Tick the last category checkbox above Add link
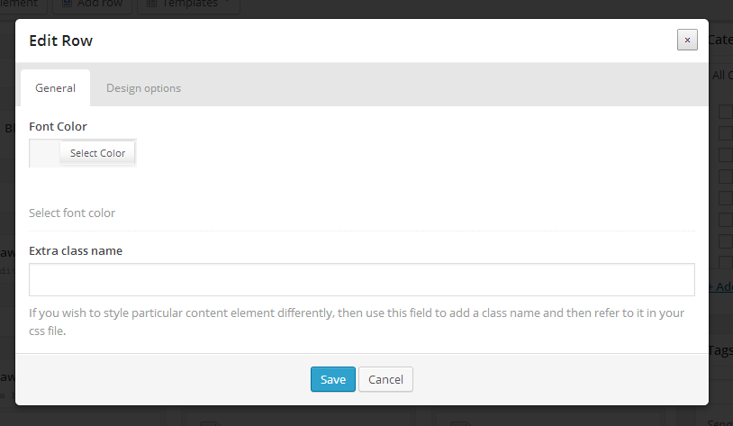This screenshot has height=426, width=733. pyautogui.click(x=726, y=262)
